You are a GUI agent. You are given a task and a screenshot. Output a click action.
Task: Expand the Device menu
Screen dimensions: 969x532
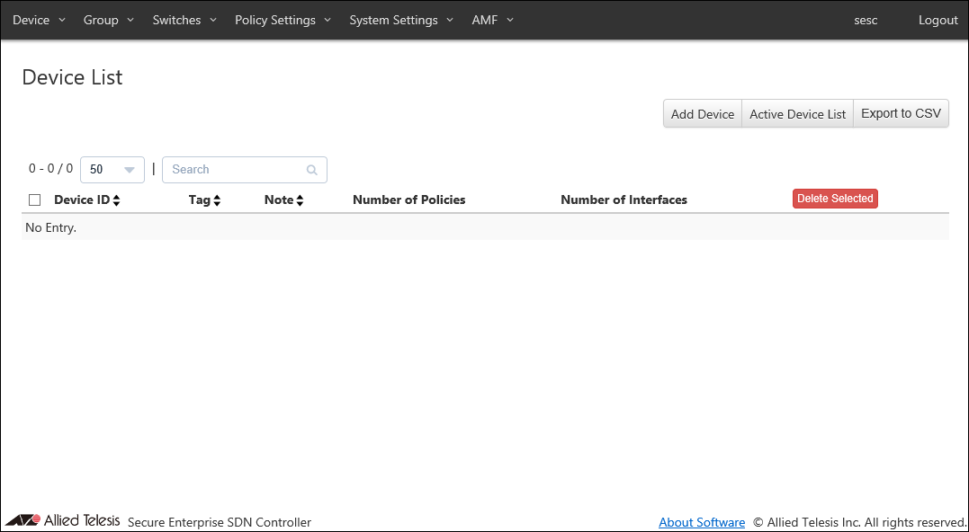(39, 20)
